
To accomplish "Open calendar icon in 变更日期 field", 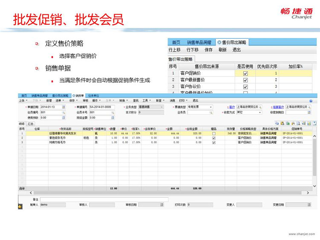I will tap(309, 205).
